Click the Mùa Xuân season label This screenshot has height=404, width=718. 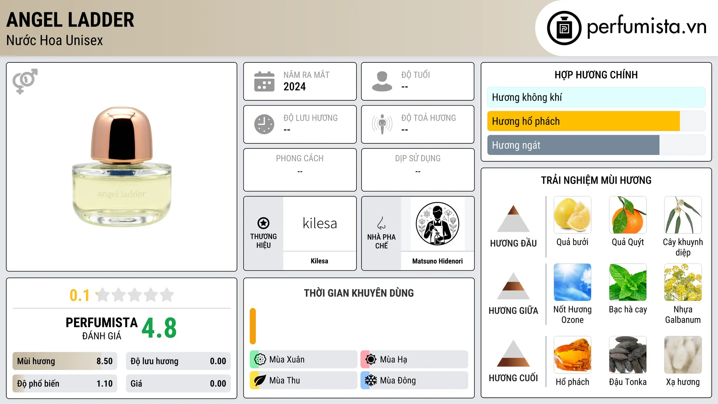coord(287,359)
